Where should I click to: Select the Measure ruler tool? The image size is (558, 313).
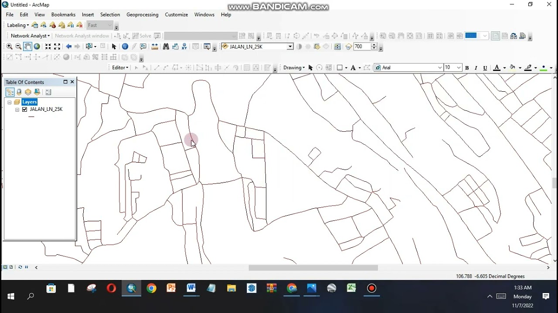154,47
